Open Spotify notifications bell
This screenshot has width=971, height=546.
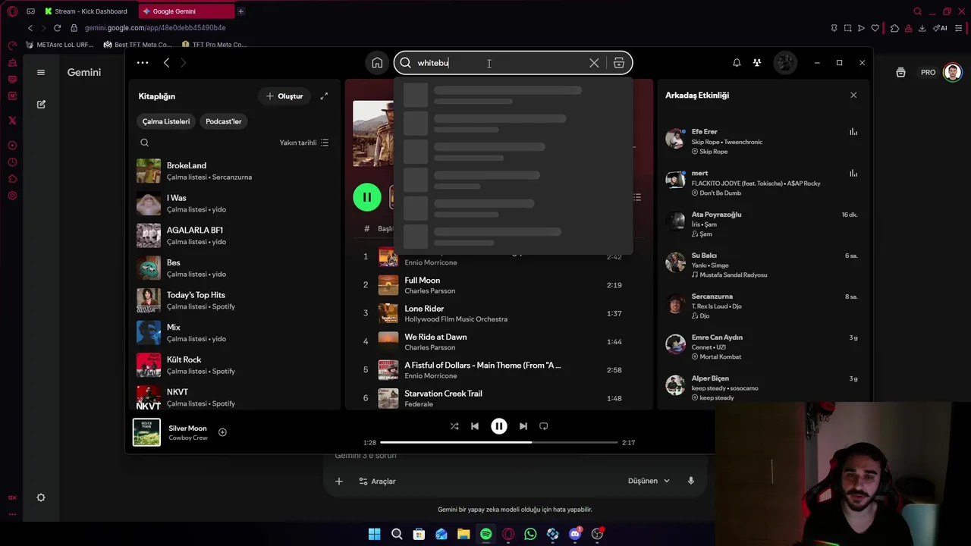[737, 63]
